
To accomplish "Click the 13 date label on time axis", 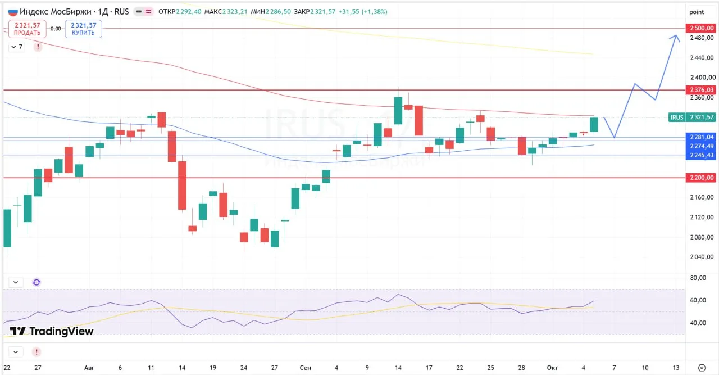I will point(676,368).
